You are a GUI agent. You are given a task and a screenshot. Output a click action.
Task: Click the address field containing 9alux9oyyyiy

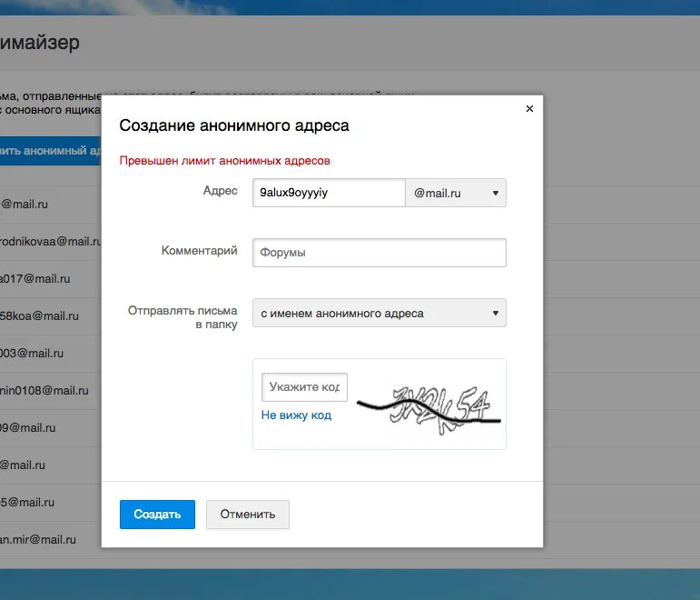[x=329, y=193]
